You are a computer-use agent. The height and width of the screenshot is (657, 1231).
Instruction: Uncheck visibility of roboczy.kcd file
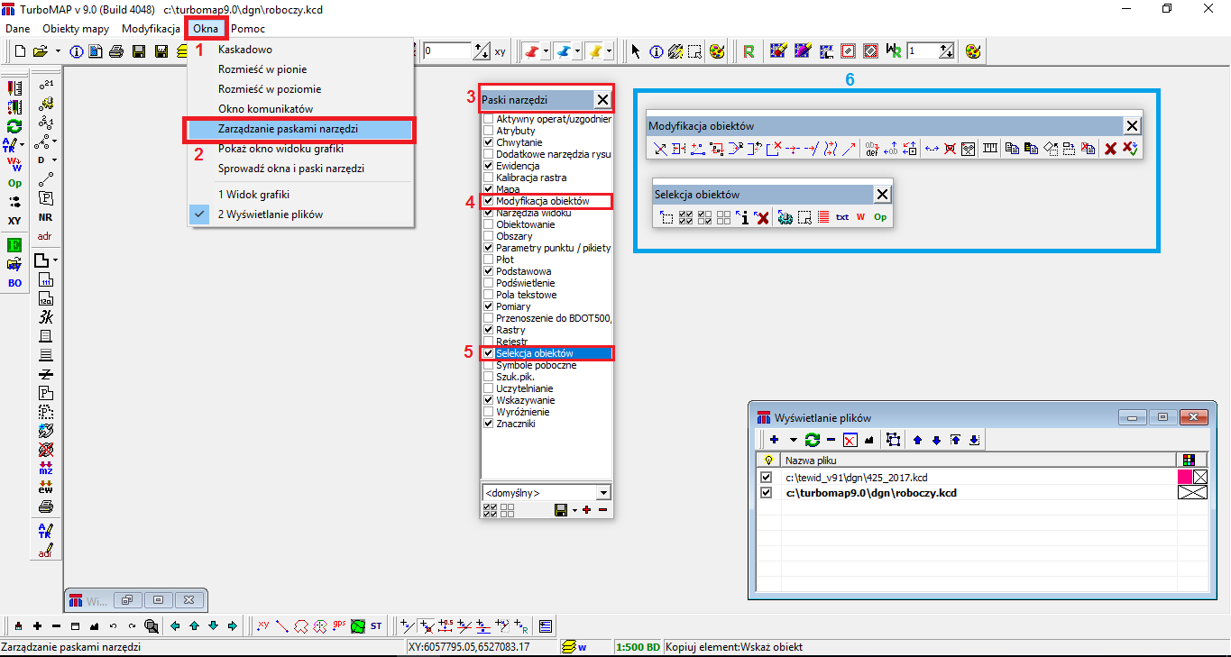point(767,493)
